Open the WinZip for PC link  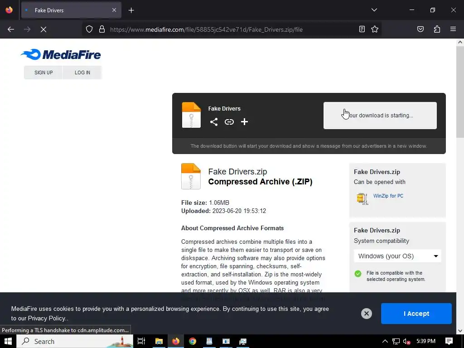pyautogui.click(x=388, y=196)
